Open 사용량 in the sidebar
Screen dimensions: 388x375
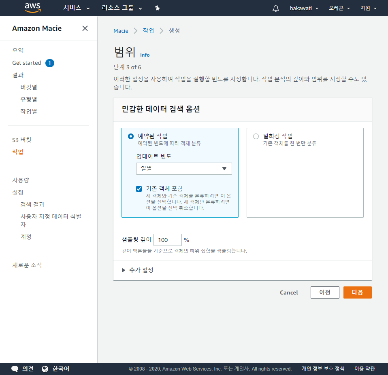click(x=21, y=180)
